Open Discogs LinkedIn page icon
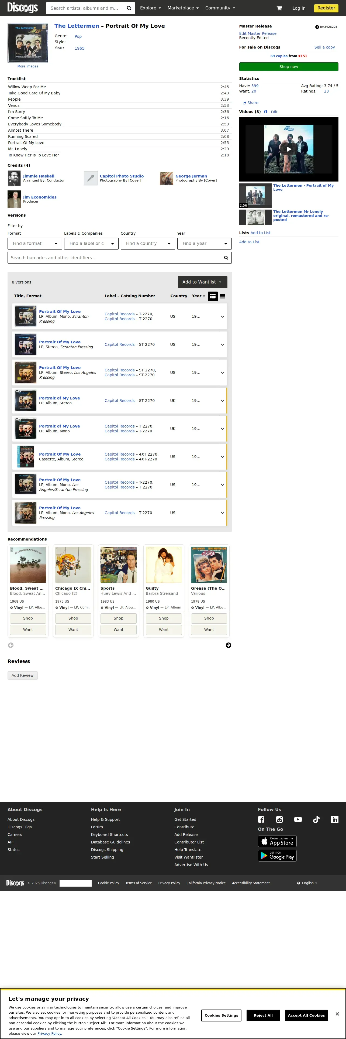This screenshot has width=346, height=1039. tap(334, 819)
